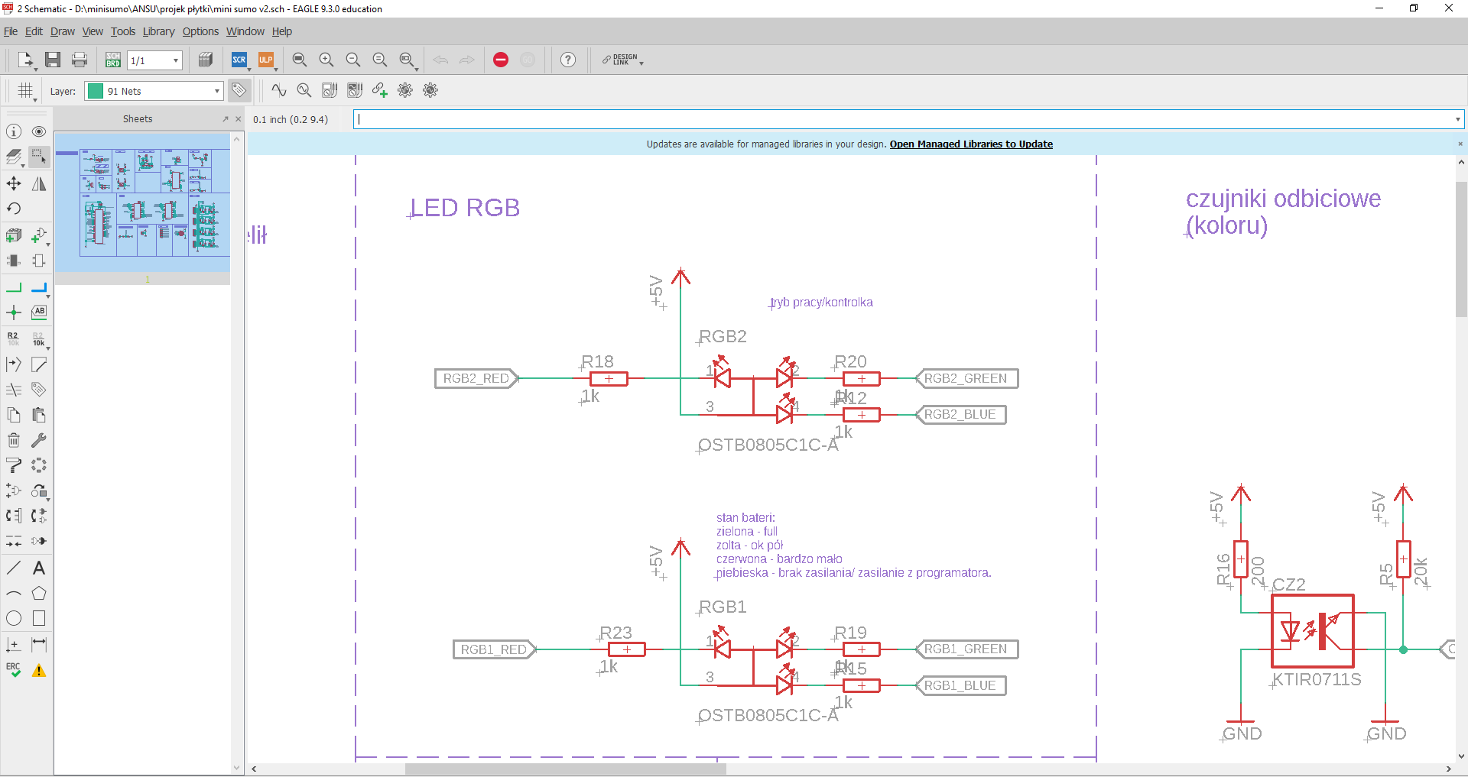1468x777 pixels.
Task: Click the Show (eye) tool
Action: tap(39, 131)
